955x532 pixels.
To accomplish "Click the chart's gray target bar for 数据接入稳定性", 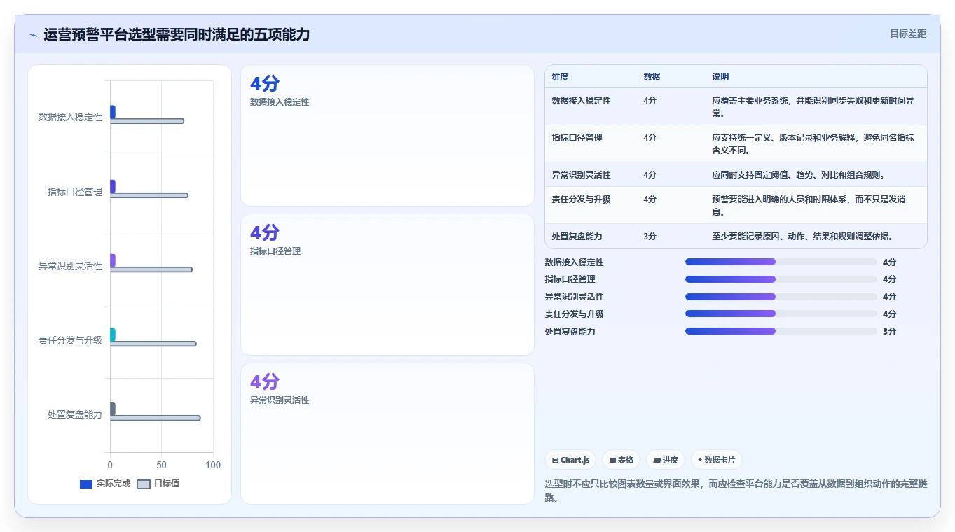I will click(147, 121).
